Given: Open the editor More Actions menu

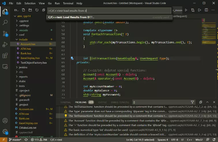Looking at the screenshot, I should [213, 10].
